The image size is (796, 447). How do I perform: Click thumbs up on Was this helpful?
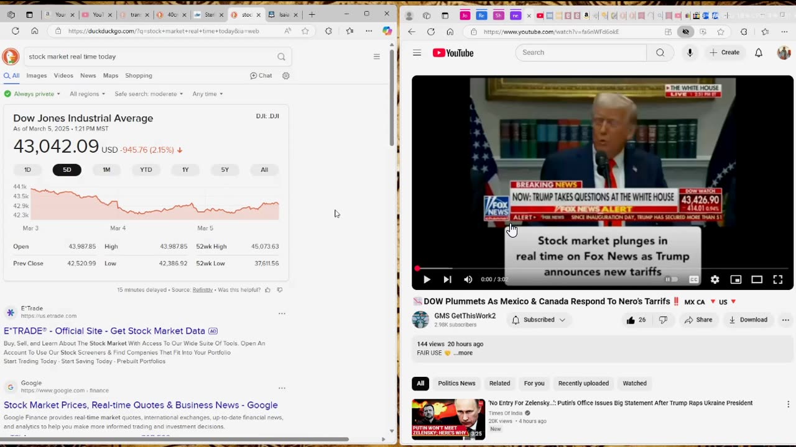tap(268, 290)
